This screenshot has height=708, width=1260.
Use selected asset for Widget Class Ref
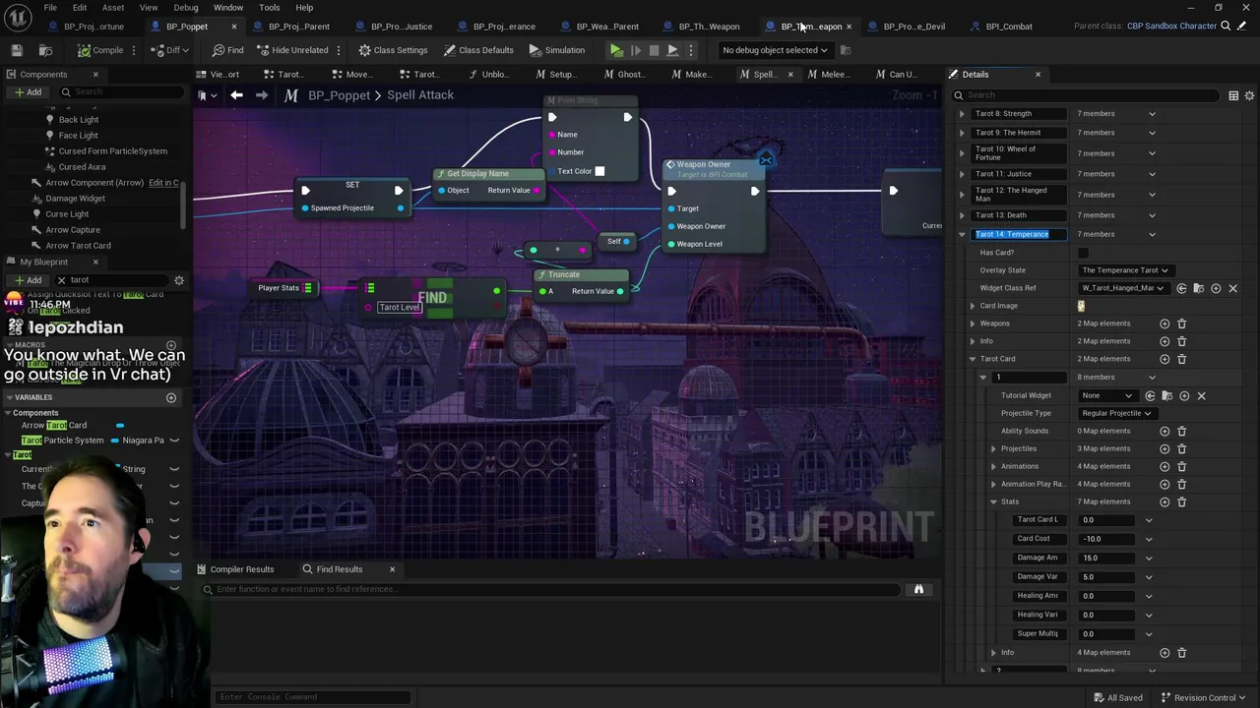click(x=1180, y=288)
